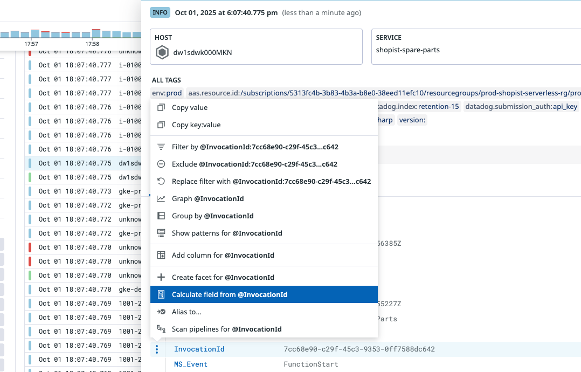Image resolution: width=581 pixels, height=372 pixels.
Task: Open the three-dot menu beside InvocationId
Action: click(x=157, y=349)
